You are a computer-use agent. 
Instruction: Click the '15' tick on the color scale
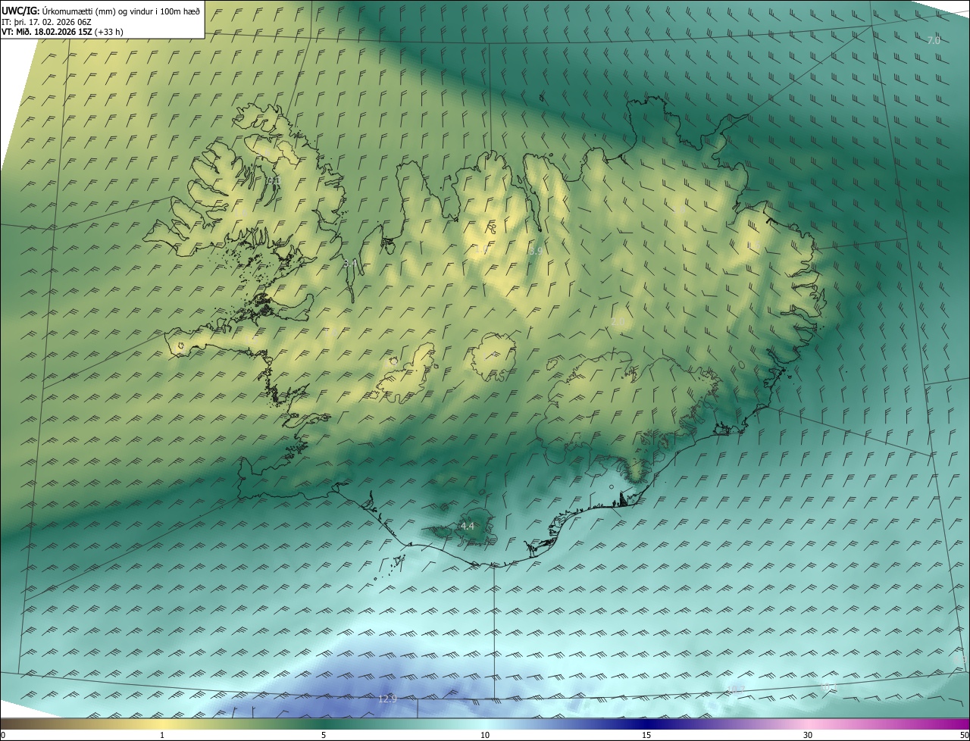click(646, 736)
